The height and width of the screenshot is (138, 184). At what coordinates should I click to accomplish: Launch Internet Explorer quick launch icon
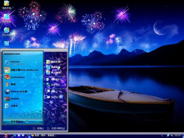point(15,135)
